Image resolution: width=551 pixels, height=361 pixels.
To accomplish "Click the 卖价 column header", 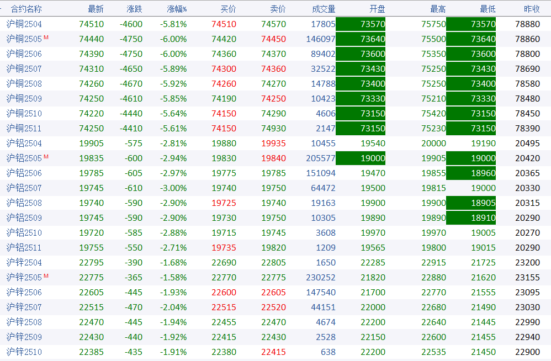I will click(278, 9).
